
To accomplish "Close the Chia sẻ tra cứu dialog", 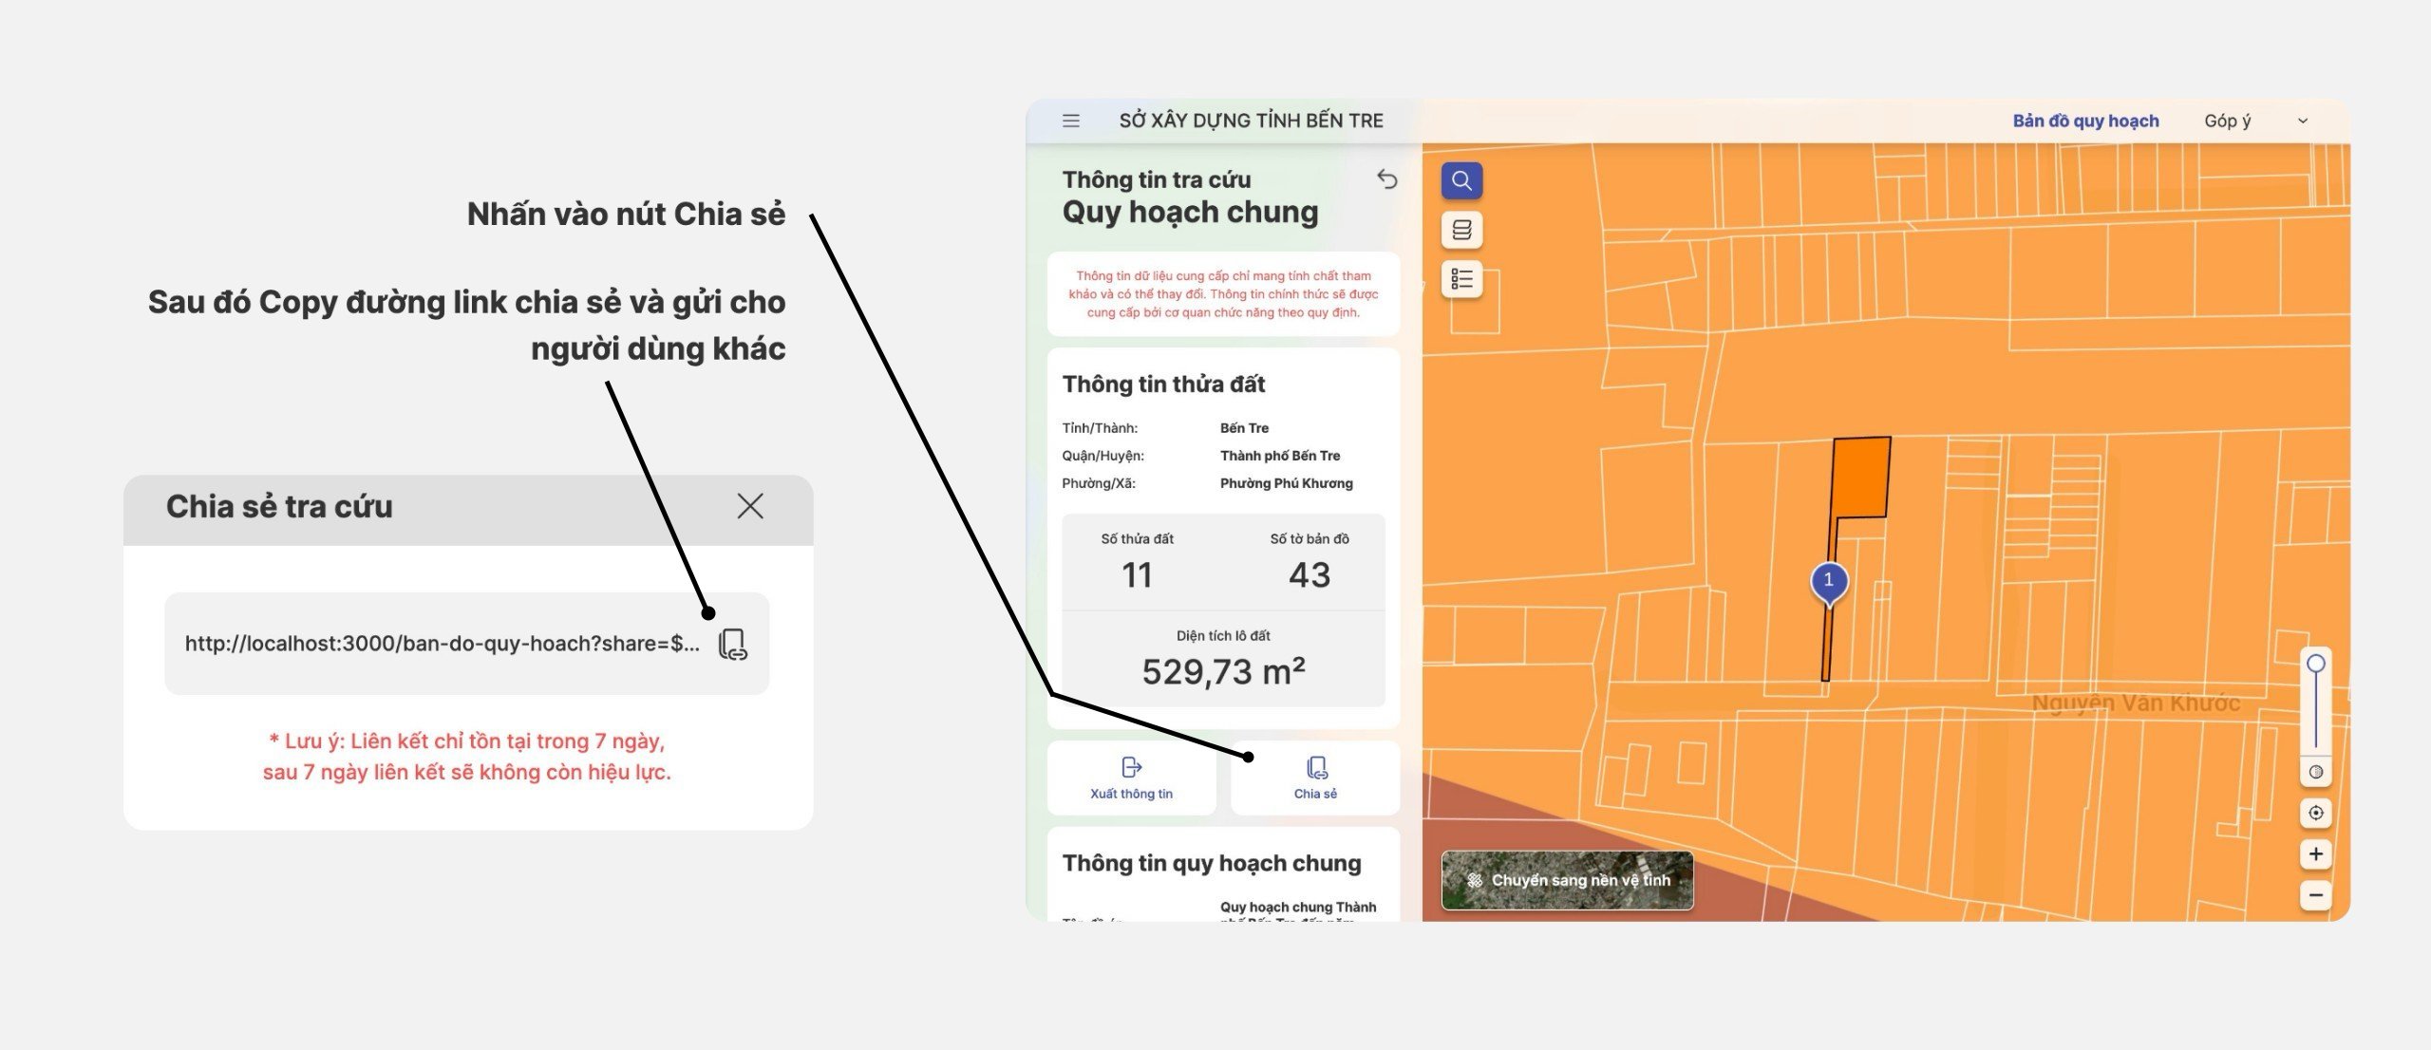I will pos(751,506).
